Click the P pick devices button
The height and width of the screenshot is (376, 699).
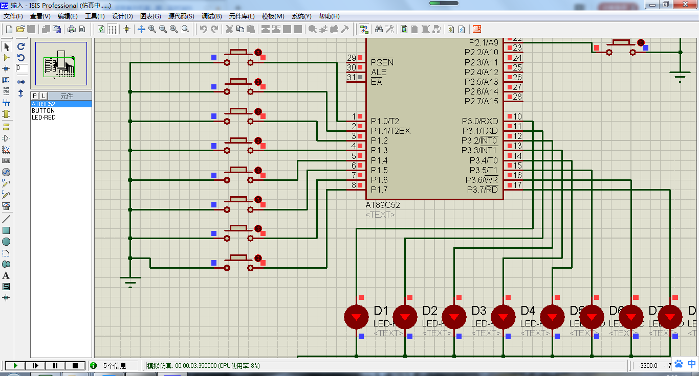[x=35, y=96]
